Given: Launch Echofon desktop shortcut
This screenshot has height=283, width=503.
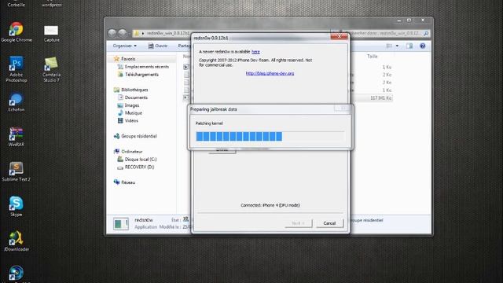Looking at the screenshot, I should [16, 102].
